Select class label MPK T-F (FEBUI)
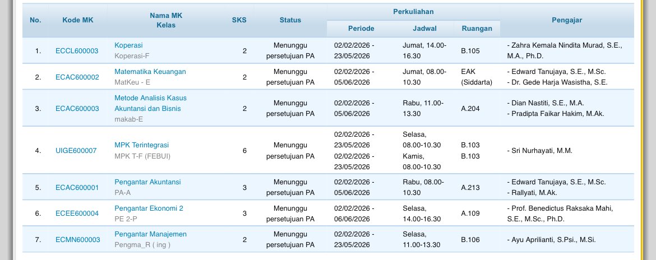The height and width of the screenshot is (260, 656). click(x=142, y=156)
